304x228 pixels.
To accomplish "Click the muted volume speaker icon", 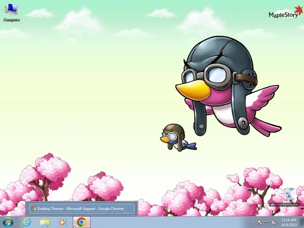I will (x=274, y=222).
